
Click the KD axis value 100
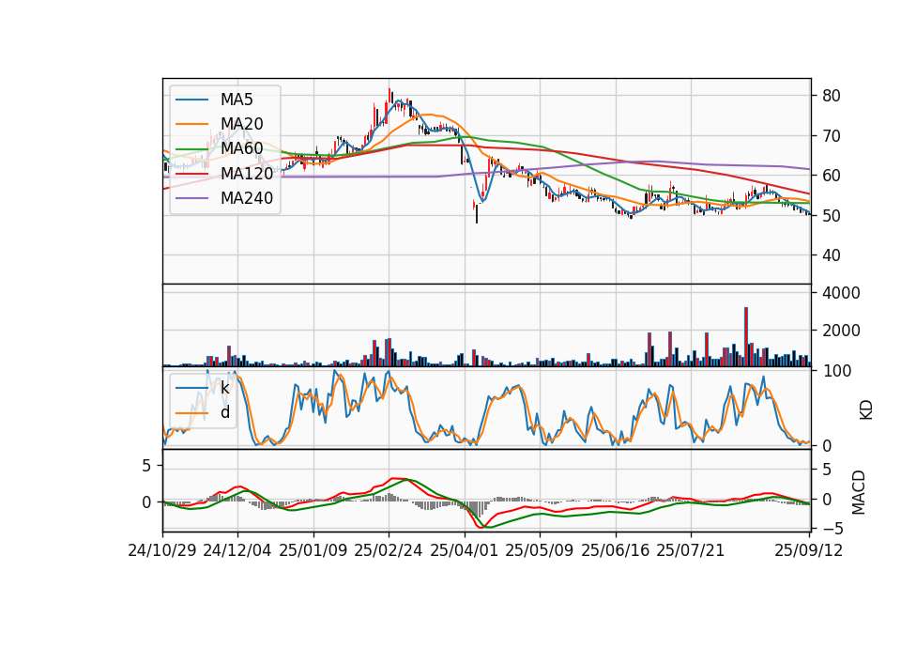[x=836, y=371]
